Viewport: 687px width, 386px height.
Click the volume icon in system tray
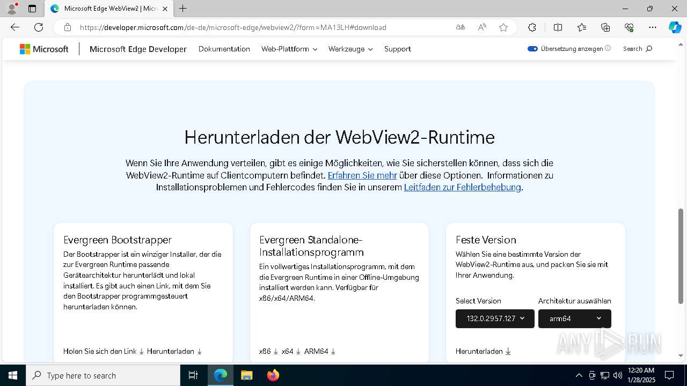point(617,375)
